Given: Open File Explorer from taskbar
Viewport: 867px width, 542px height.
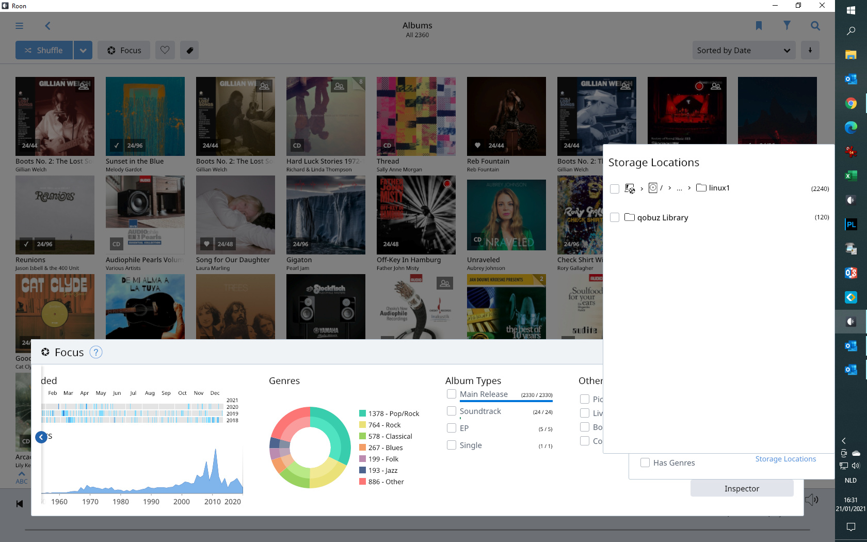Looking at the screenshot, I should coord(851,55).
